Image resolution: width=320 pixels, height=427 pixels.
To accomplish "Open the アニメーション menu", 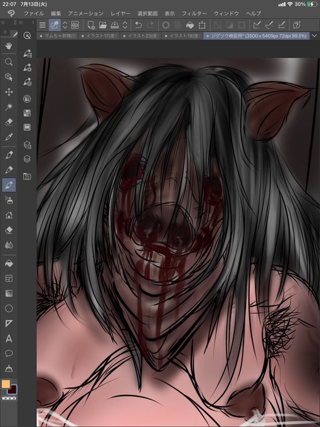I will (86, 13).
